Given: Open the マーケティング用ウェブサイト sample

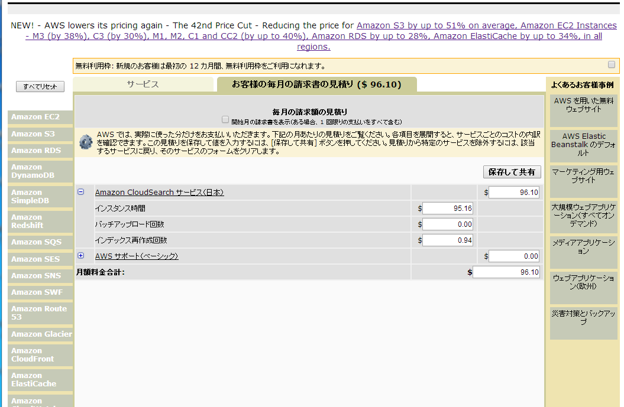Looking at the screenshot, I should point(583,181).
